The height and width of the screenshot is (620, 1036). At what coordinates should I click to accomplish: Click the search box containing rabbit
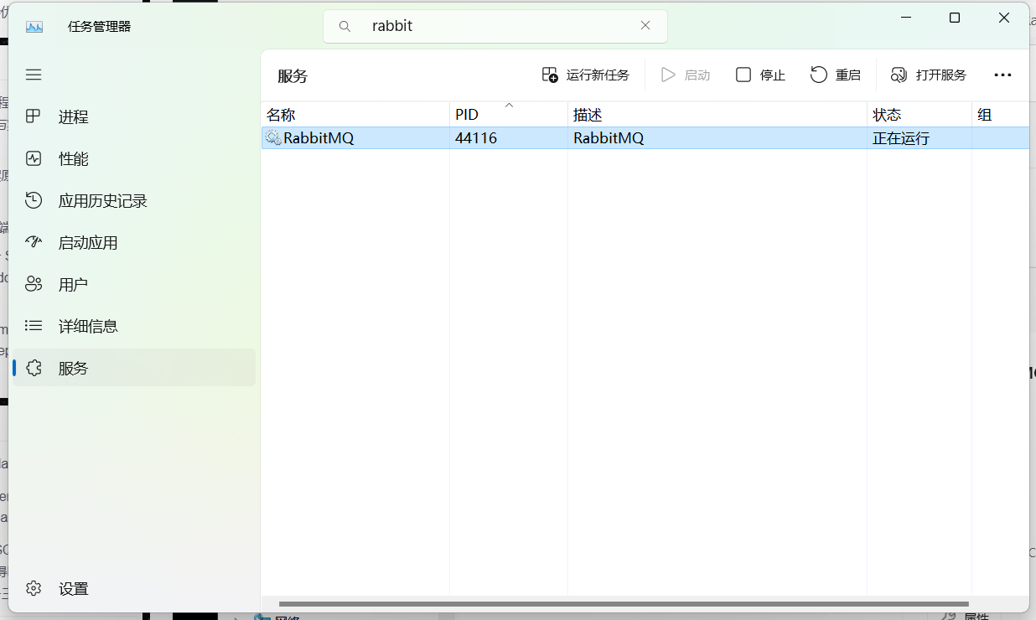click(x=495, y=26)
